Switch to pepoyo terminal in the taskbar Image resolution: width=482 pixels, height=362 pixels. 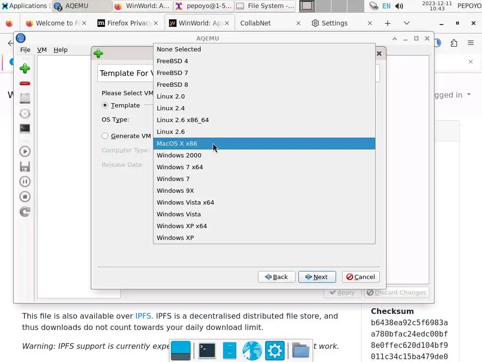[x=204, y=6]
